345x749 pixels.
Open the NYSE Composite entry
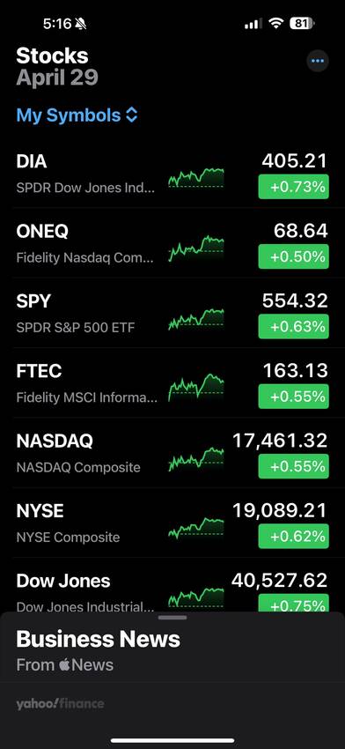point(172,523)
